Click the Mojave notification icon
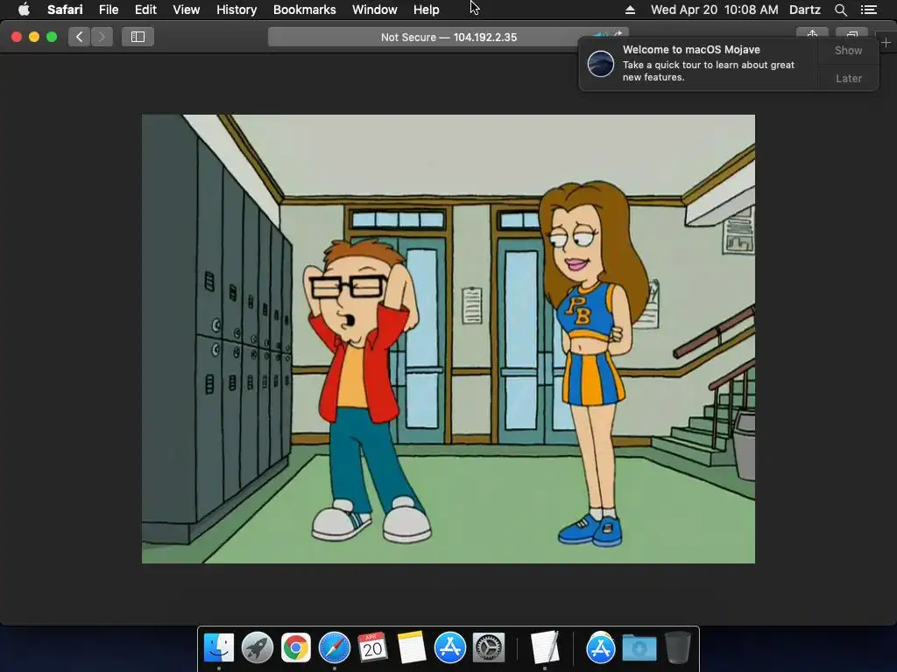 pyautogui.click(x=601, y=63)
